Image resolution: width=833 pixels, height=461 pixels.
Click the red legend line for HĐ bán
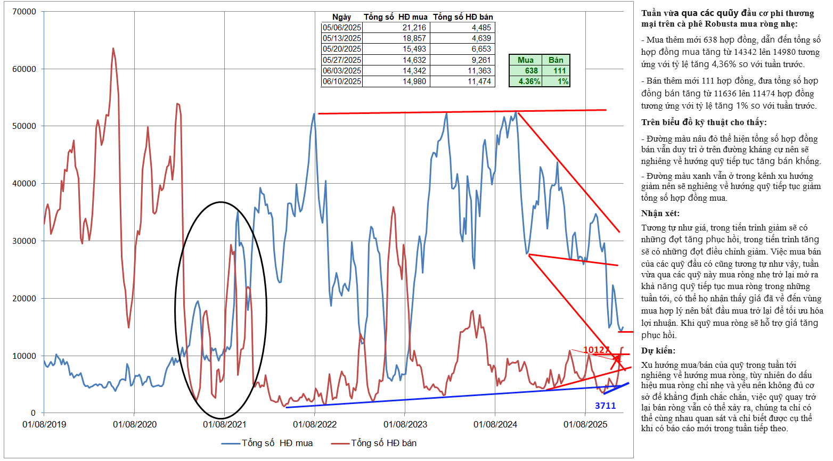340,443
